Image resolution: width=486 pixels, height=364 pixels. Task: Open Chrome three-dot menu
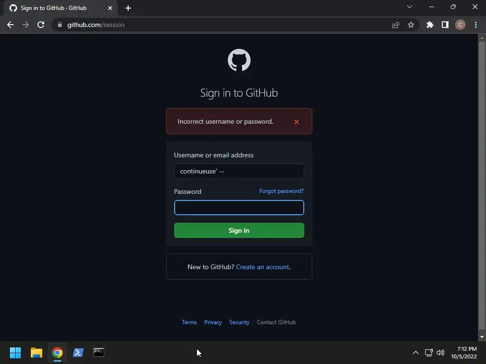click(476, 25)
